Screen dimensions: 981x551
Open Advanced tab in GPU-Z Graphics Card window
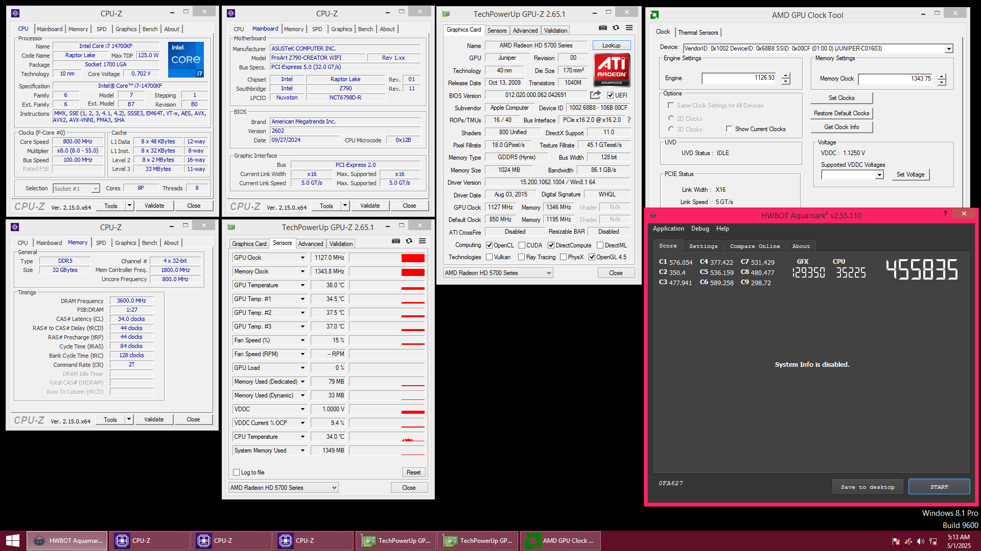(525, 31)
